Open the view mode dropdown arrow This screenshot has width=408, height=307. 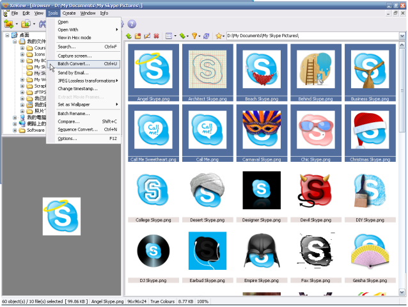(175, 36)
